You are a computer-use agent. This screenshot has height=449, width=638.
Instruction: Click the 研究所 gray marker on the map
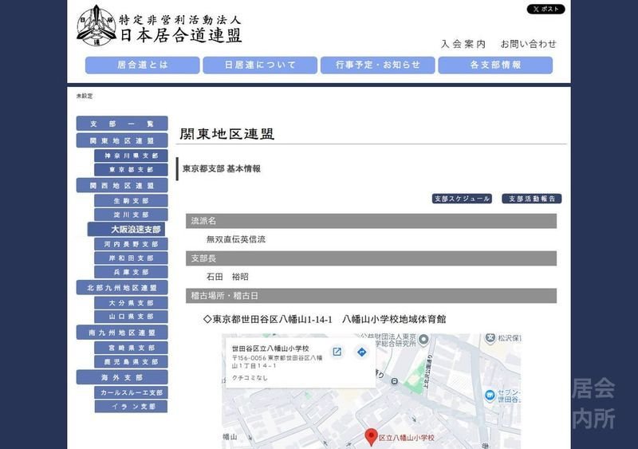click(423, 339)
